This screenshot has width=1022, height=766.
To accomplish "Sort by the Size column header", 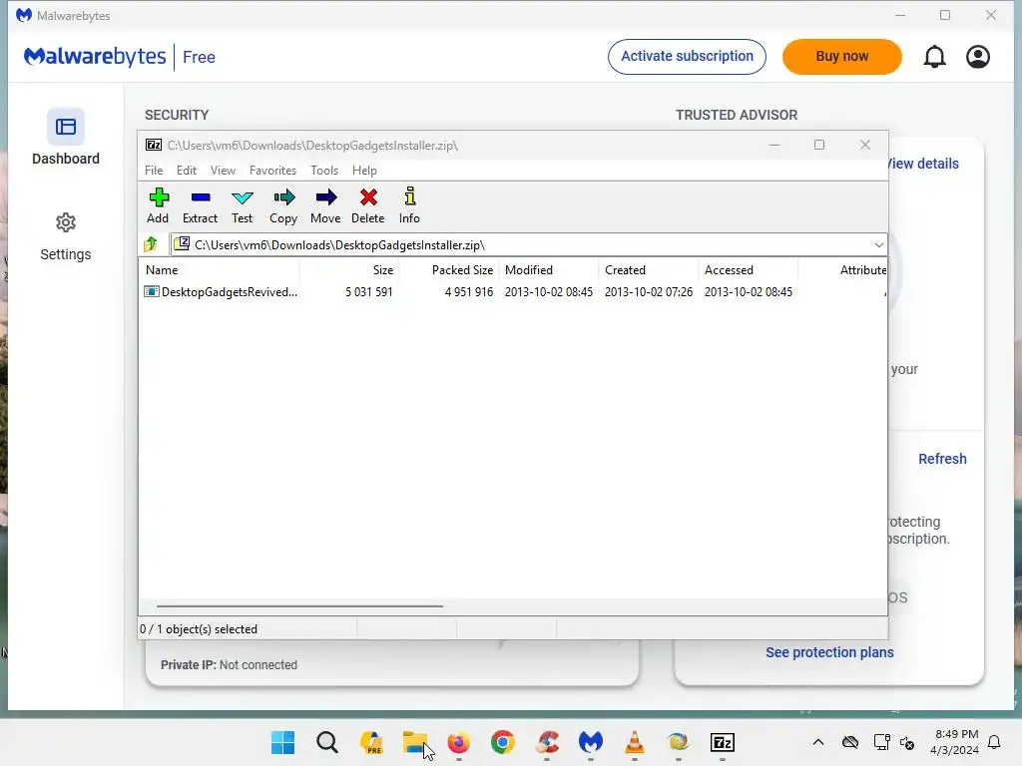I will pos(349,269).
